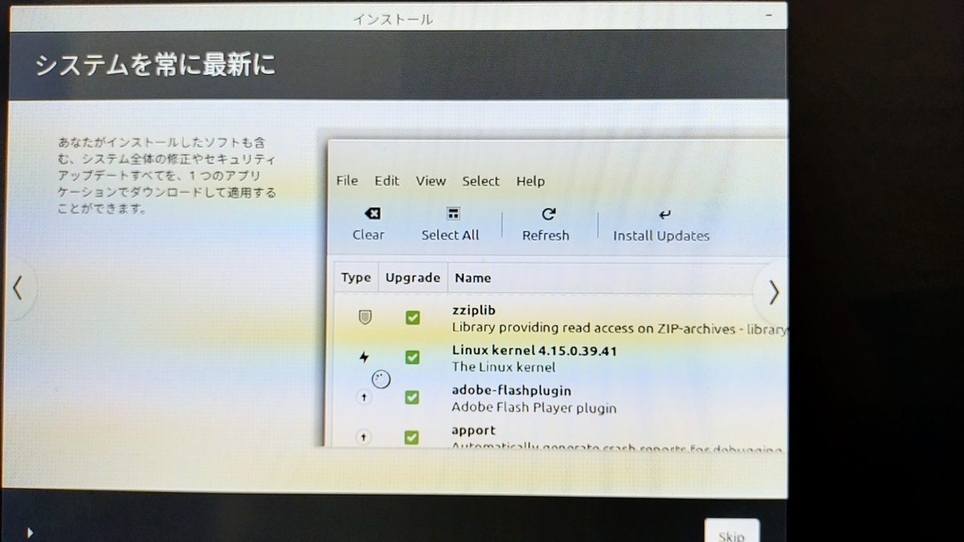Go to the next slide with right chevron
Image resolution: width=964 pixels, height=542 pixels.
(774, 292)
